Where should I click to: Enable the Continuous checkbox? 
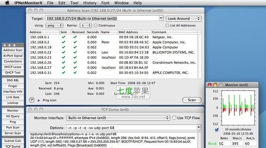click(96, 26)
